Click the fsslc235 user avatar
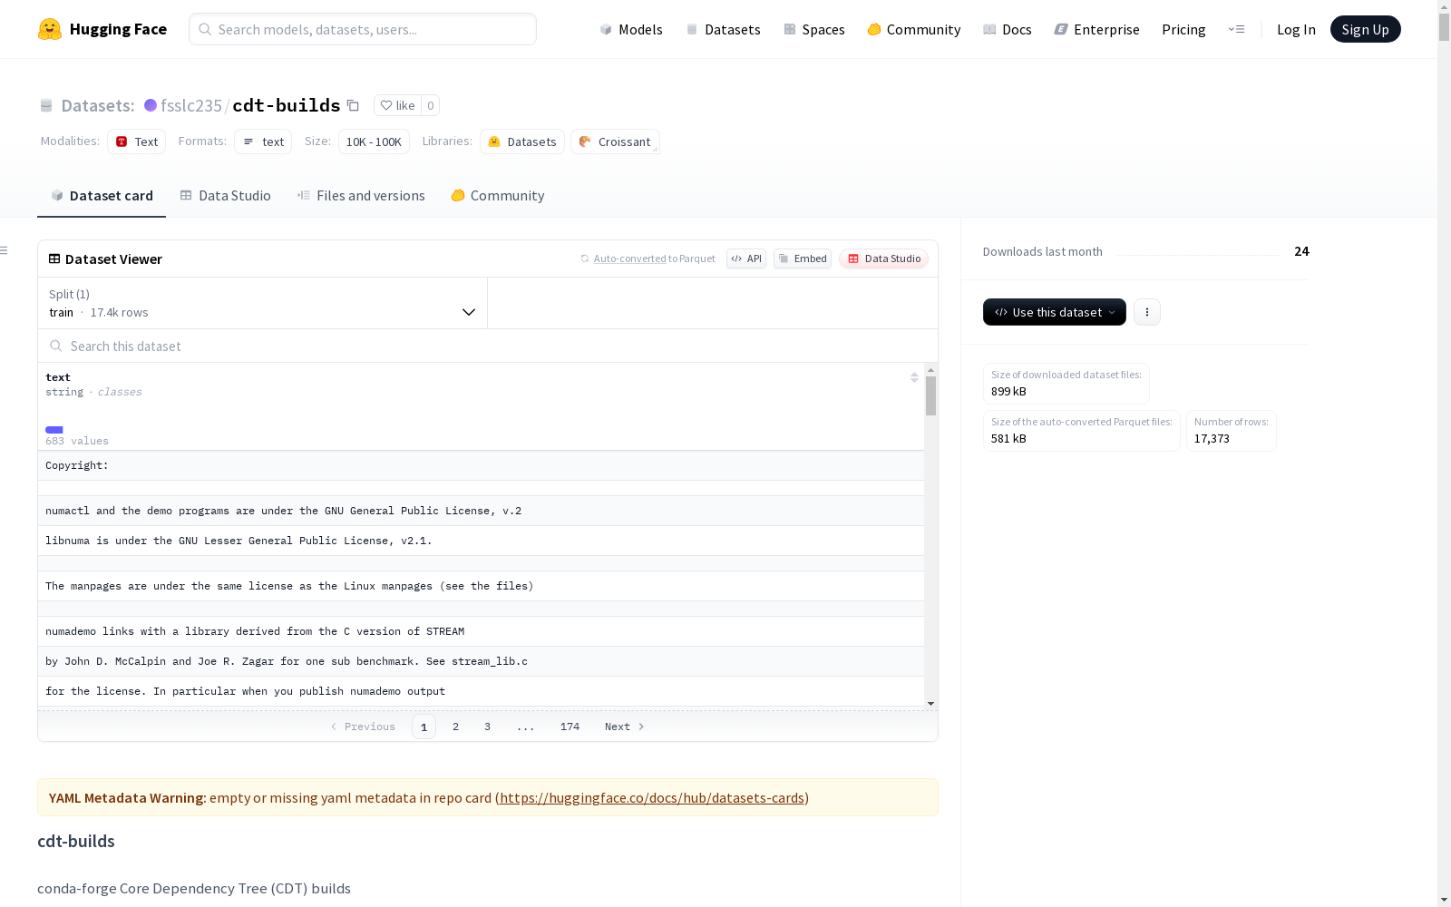This screenshot has width=1451, height=907. [151, 105]
